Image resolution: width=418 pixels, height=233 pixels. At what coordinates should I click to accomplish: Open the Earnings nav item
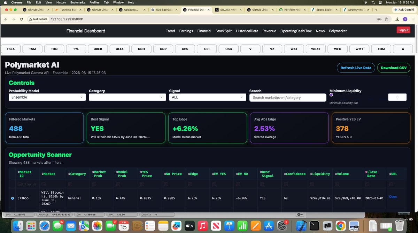tap(186, 31)
